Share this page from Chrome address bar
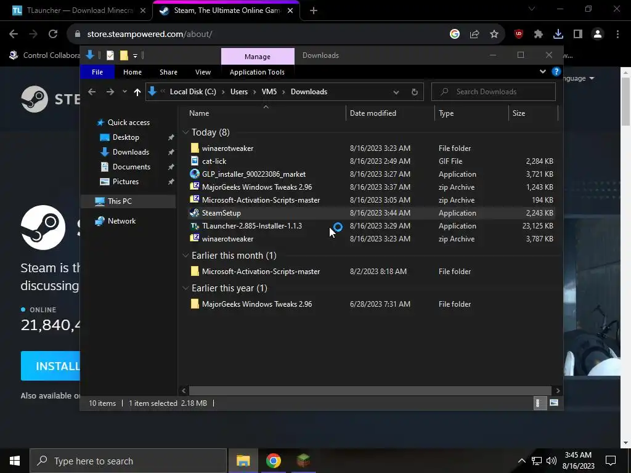 [x=474, y=34]
